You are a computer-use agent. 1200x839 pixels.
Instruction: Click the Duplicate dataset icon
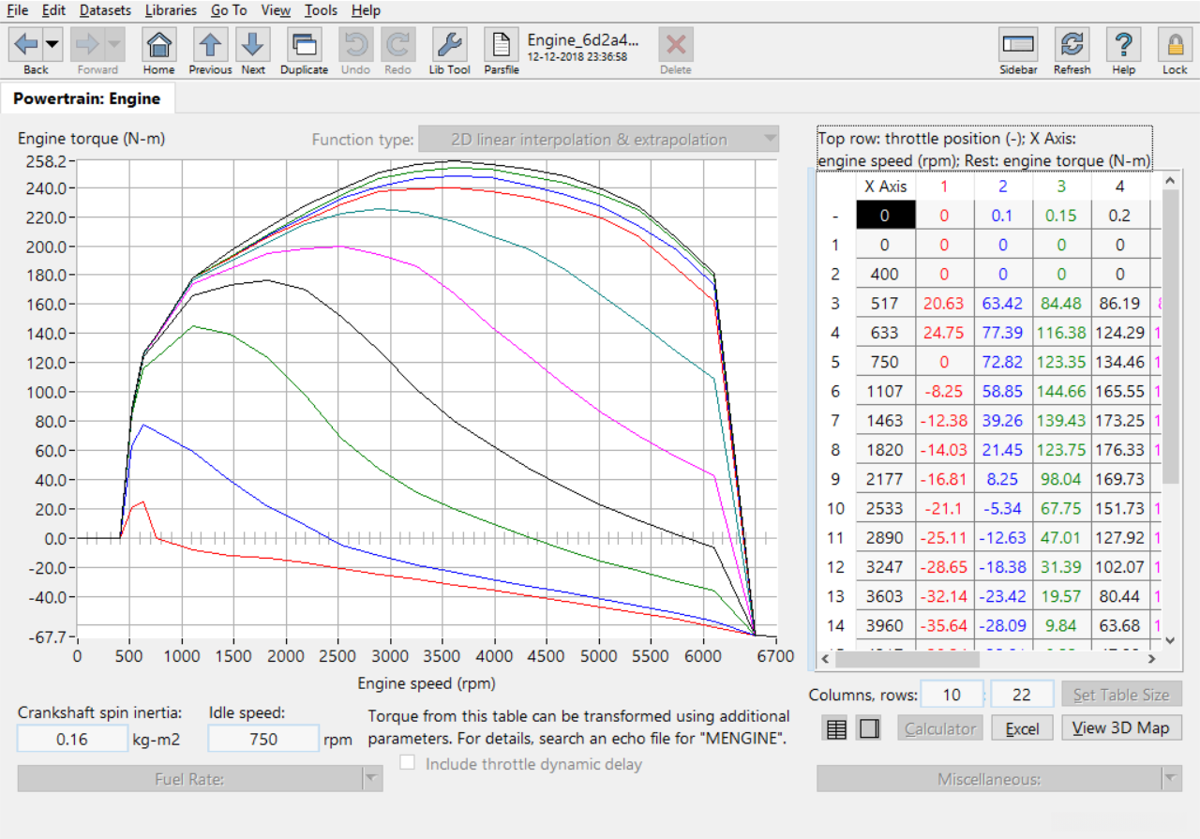click(304, 45)
